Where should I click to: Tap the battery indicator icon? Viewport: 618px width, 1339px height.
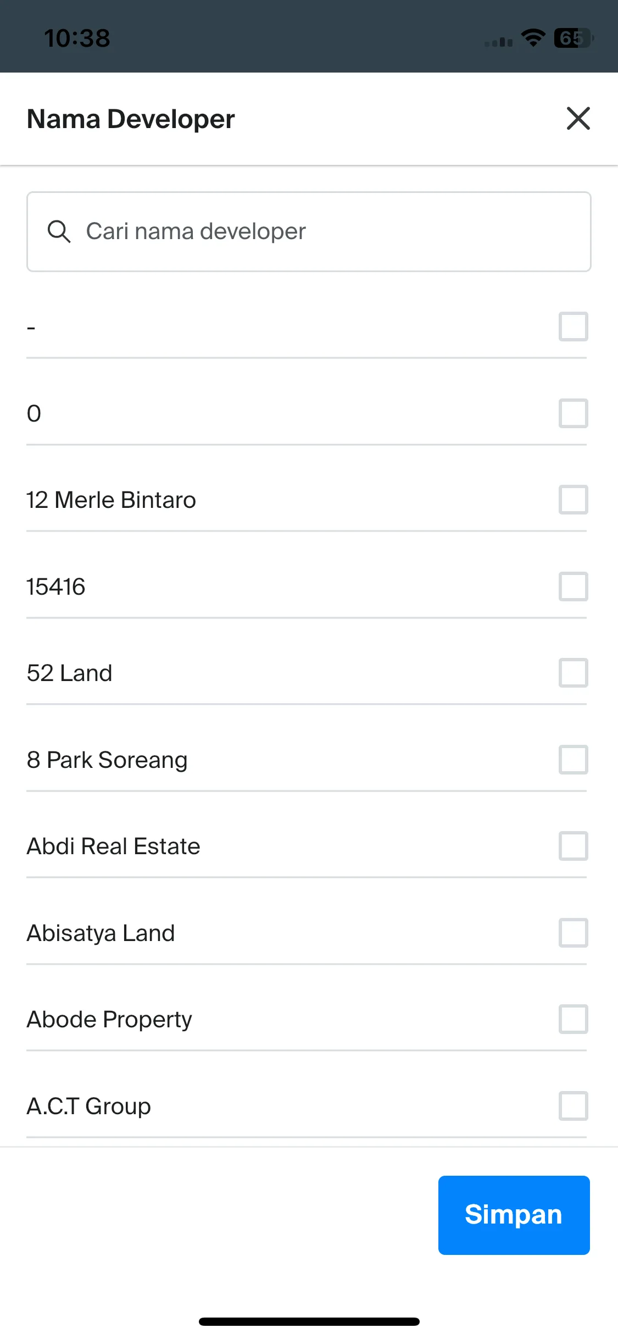[x=574, y=38]
